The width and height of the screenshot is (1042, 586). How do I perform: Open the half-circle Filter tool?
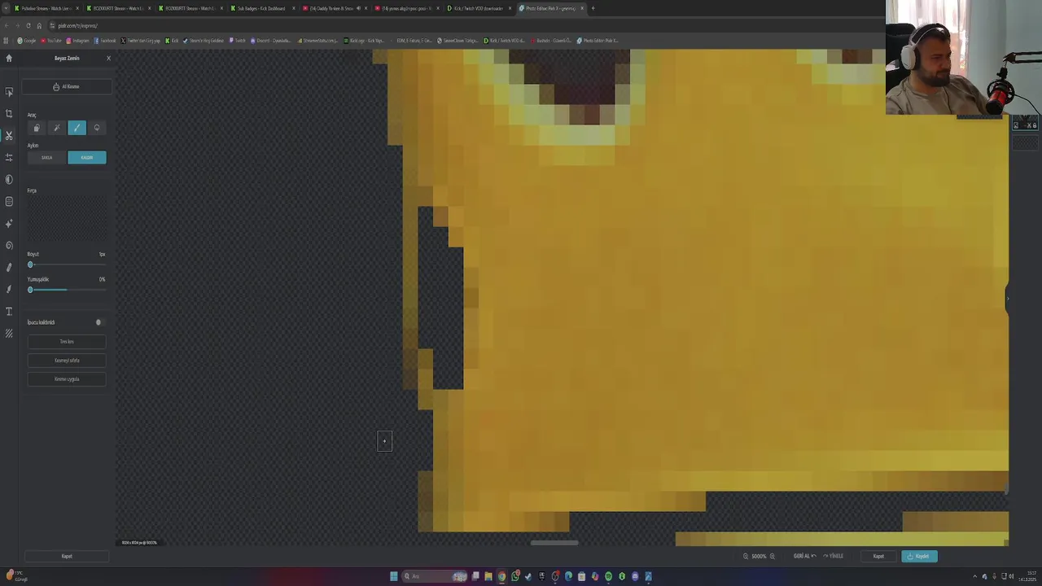9,180
